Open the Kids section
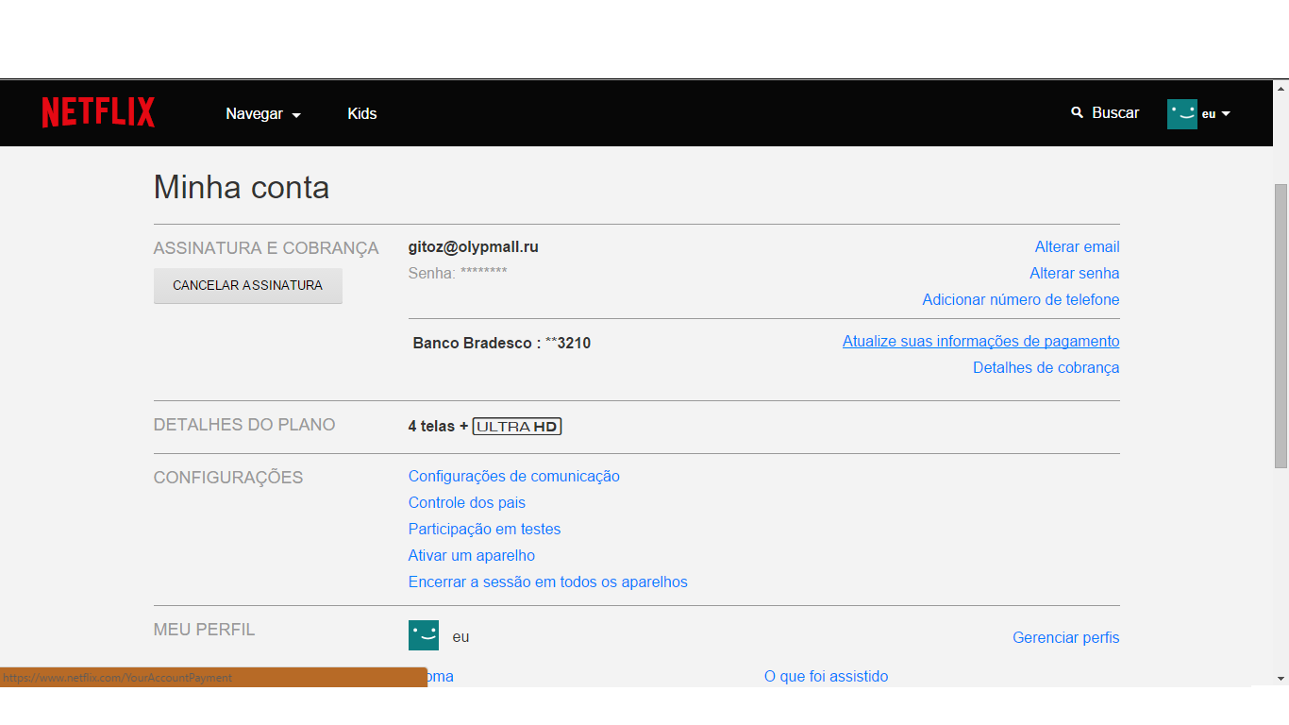The height and width of the screenshot is (725, 1289). point(362,113)
